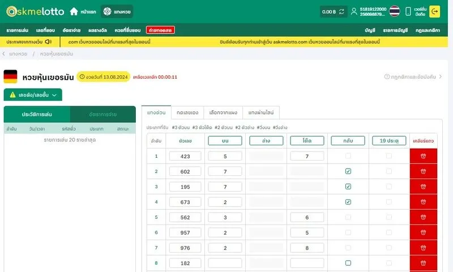Tick the กลับ checkbox for row 8

tap(348, 263)
